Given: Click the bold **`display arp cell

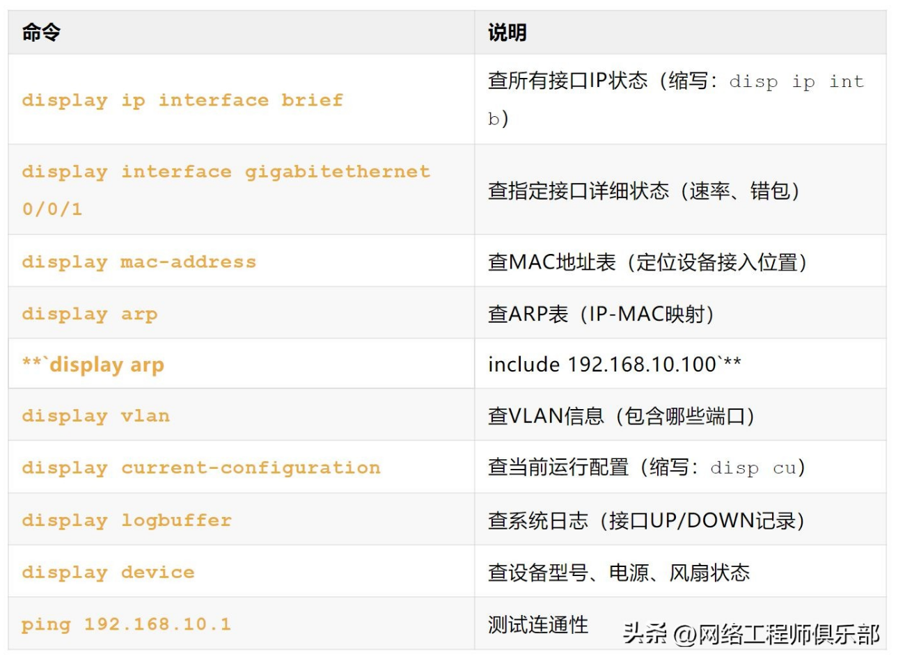Looking at the screenshot, I should (93, 365).
